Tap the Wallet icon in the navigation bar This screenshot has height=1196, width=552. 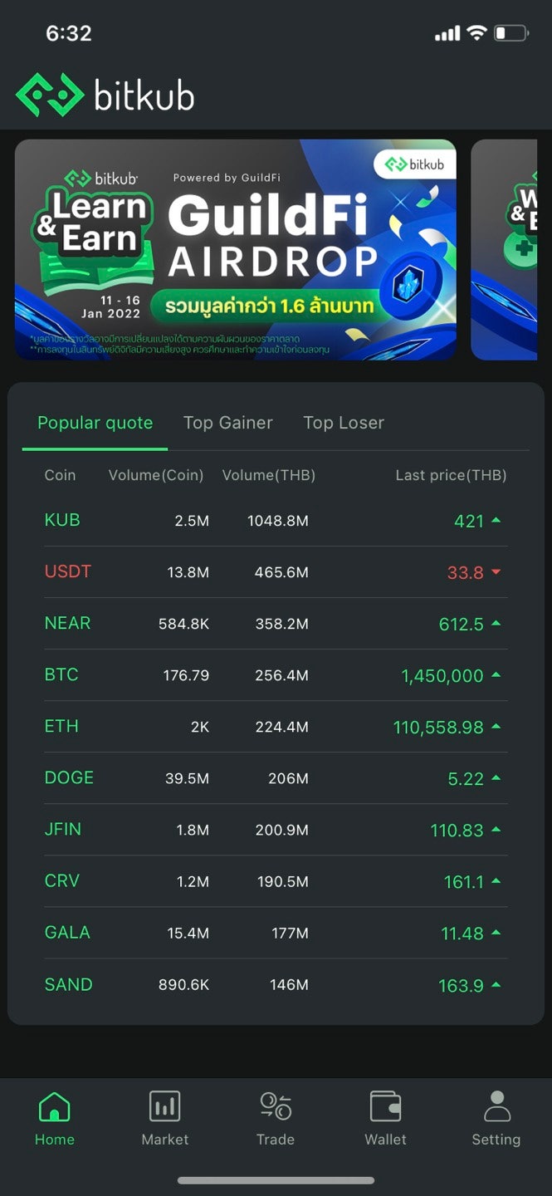click(x=385, y=1106)
